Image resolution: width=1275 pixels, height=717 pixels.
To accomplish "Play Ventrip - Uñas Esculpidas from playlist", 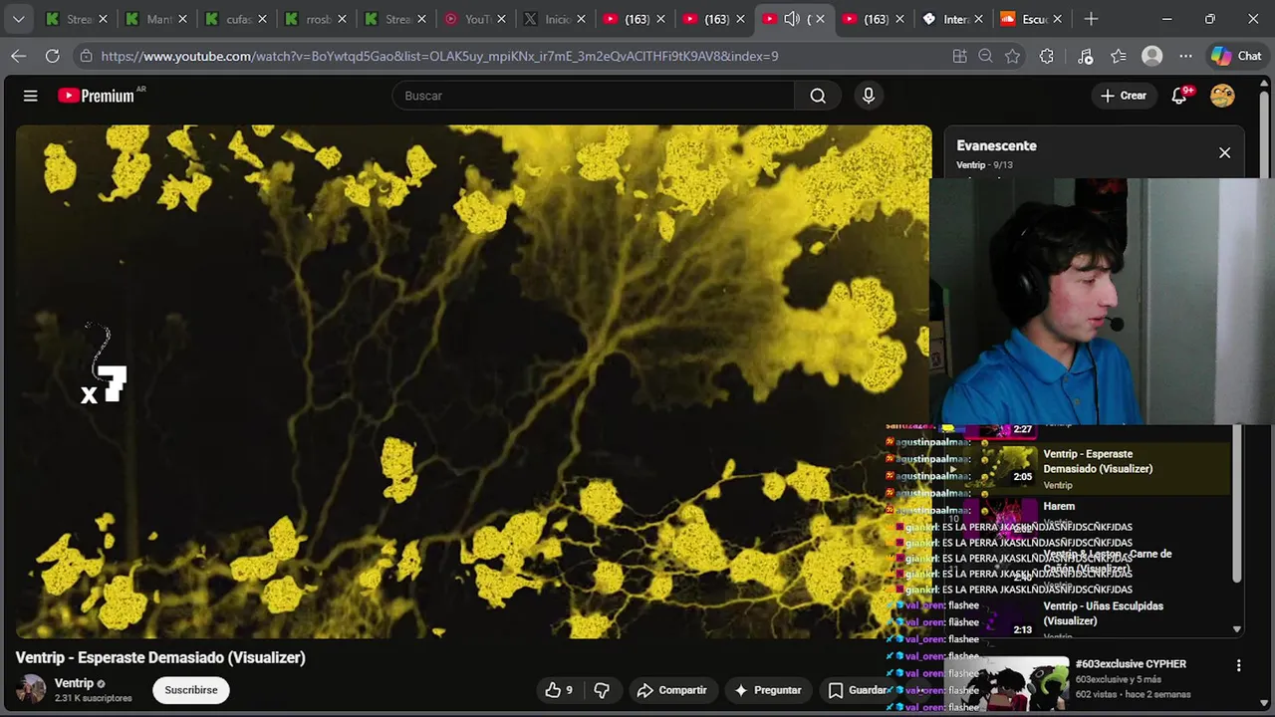I will pyautogui.click(x=1103, y=613).
